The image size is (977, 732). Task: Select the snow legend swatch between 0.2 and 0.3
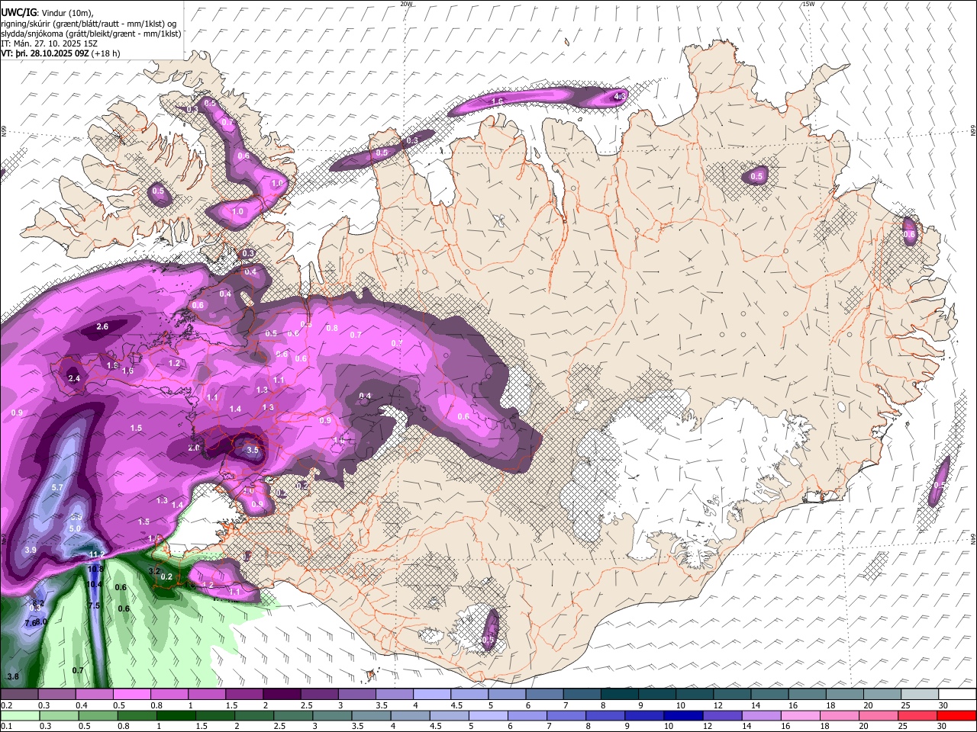pyautogui.click(x=19, y=694)
